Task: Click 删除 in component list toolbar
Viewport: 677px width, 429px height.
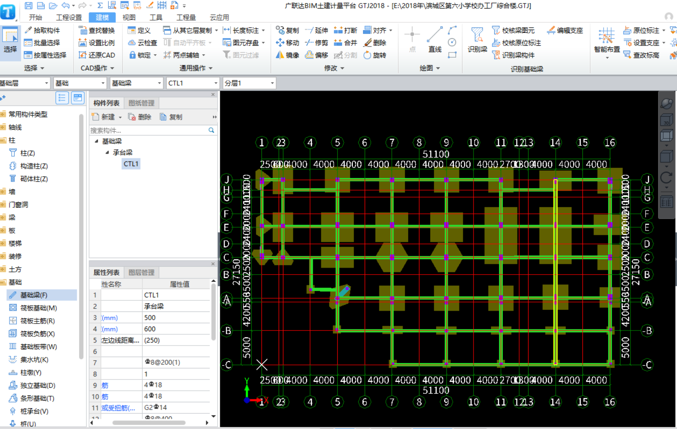Action: tap(140, 117)
